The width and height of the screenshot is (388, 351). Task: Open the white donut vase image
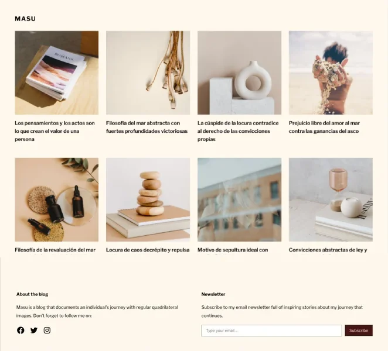pyautogui.click(x=239, y=73)
